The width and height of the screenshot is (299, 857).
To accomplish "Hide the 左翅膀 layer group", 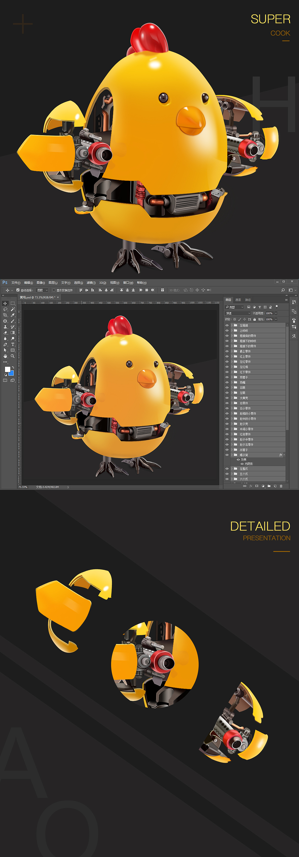I will (x=227, y=325).
